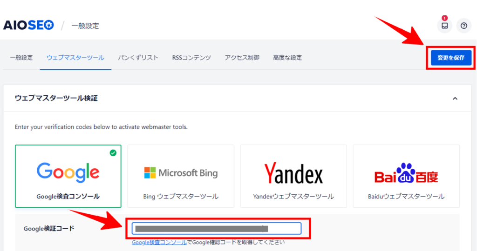Click the 一般設定 page title in header
Viewport: 477px width, 251px height.
(85, 26)
